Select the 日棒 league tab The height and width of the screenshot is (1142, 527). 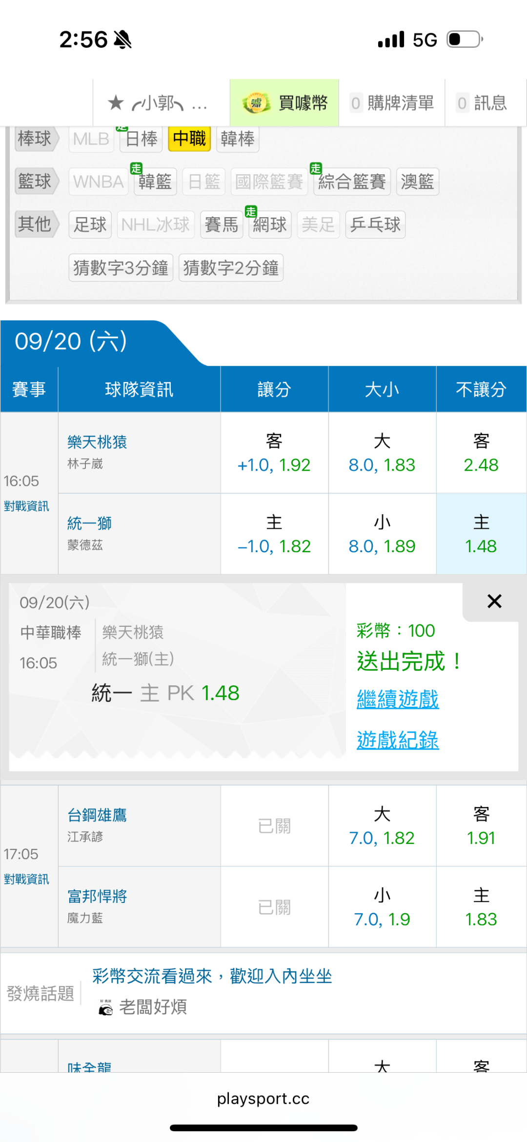(141, 139)
